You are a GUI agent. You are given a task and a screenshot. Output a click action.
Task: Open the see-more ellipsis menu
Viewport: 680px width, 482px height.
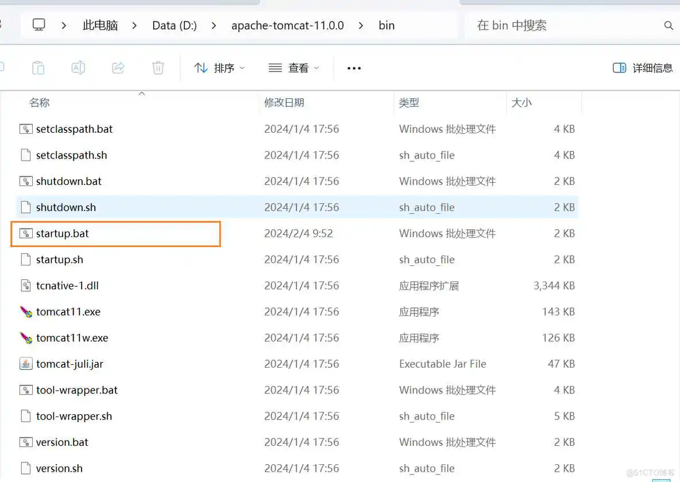(354, 68)
